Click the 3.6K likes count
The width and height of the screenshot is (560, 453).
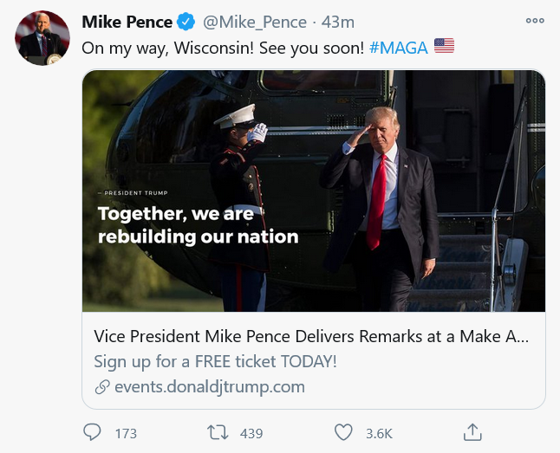pyautogui.click(x=380, y=434)
